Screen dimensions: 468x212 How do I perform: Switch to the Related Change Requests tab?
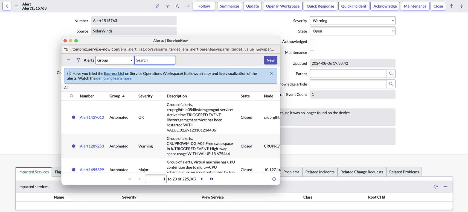coord(362,172)
